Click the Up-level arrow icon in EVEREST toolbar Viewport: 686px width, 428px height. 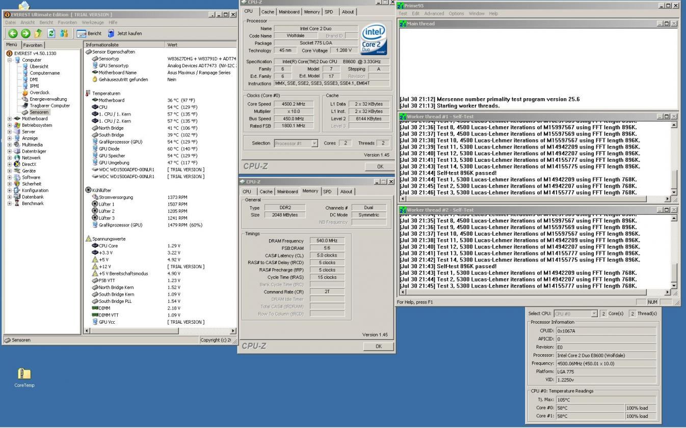pyautogui.click(x=38, y=33)
